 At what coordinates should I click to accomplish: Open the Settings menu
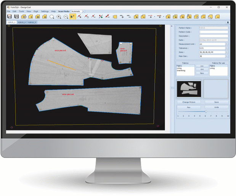click(x=45, y=11)
